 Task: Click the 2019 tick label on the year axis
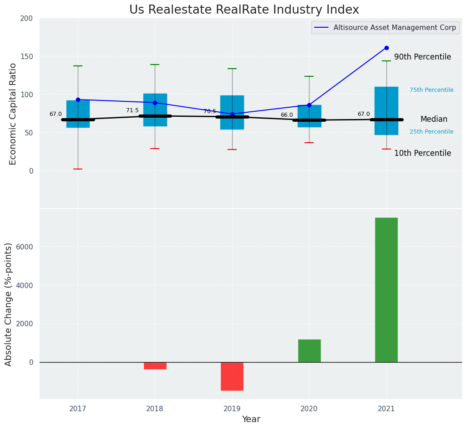[x=232, y=409]
